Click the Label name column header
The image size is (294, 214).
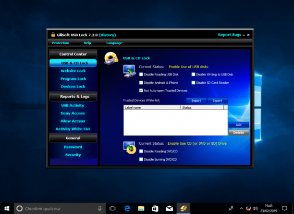(x=152, y=107)
